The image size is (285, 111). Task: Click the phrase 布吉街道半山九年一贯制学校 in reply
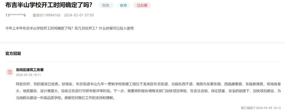pyautogui.click(x=99, y=84)
